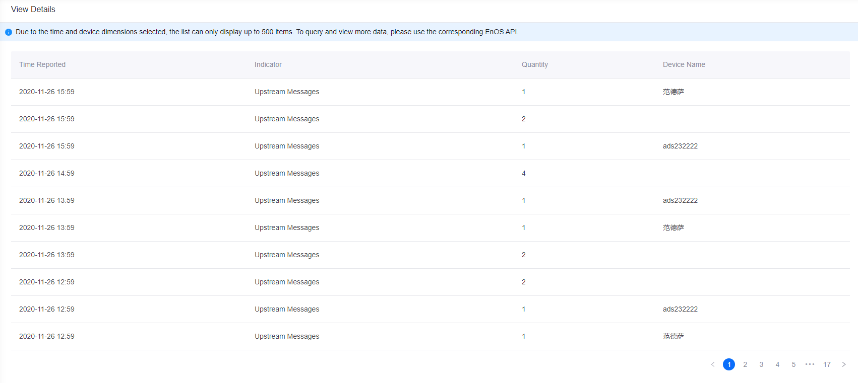Click the Time Reported column header
This screenshot has height=383, width=858.
tap(42, 64)
